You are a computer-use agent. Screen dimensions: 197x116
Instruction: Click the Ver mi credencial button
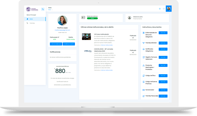(56, 44)
